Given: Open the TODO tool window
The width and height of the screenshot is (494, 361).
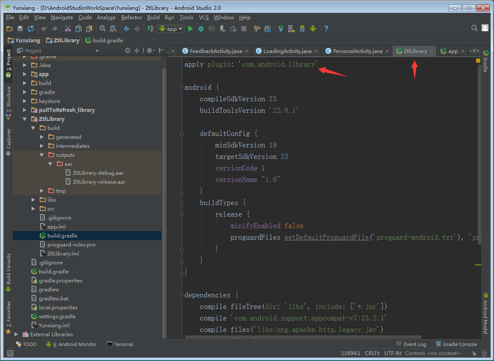Looking at the screenshot, I should pyautogui.click(x=26, y=344).
